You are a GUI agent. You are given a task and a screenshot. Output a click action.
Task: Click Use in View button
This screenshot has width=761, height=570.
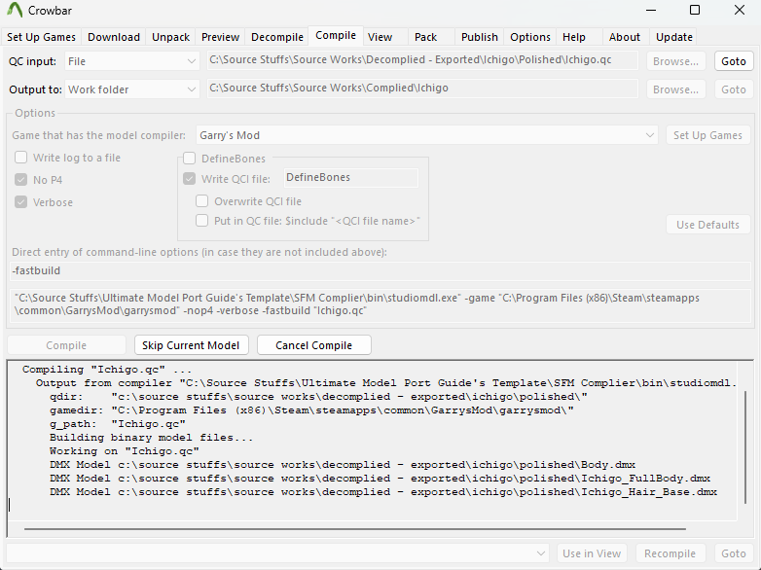tap(591, 553)
